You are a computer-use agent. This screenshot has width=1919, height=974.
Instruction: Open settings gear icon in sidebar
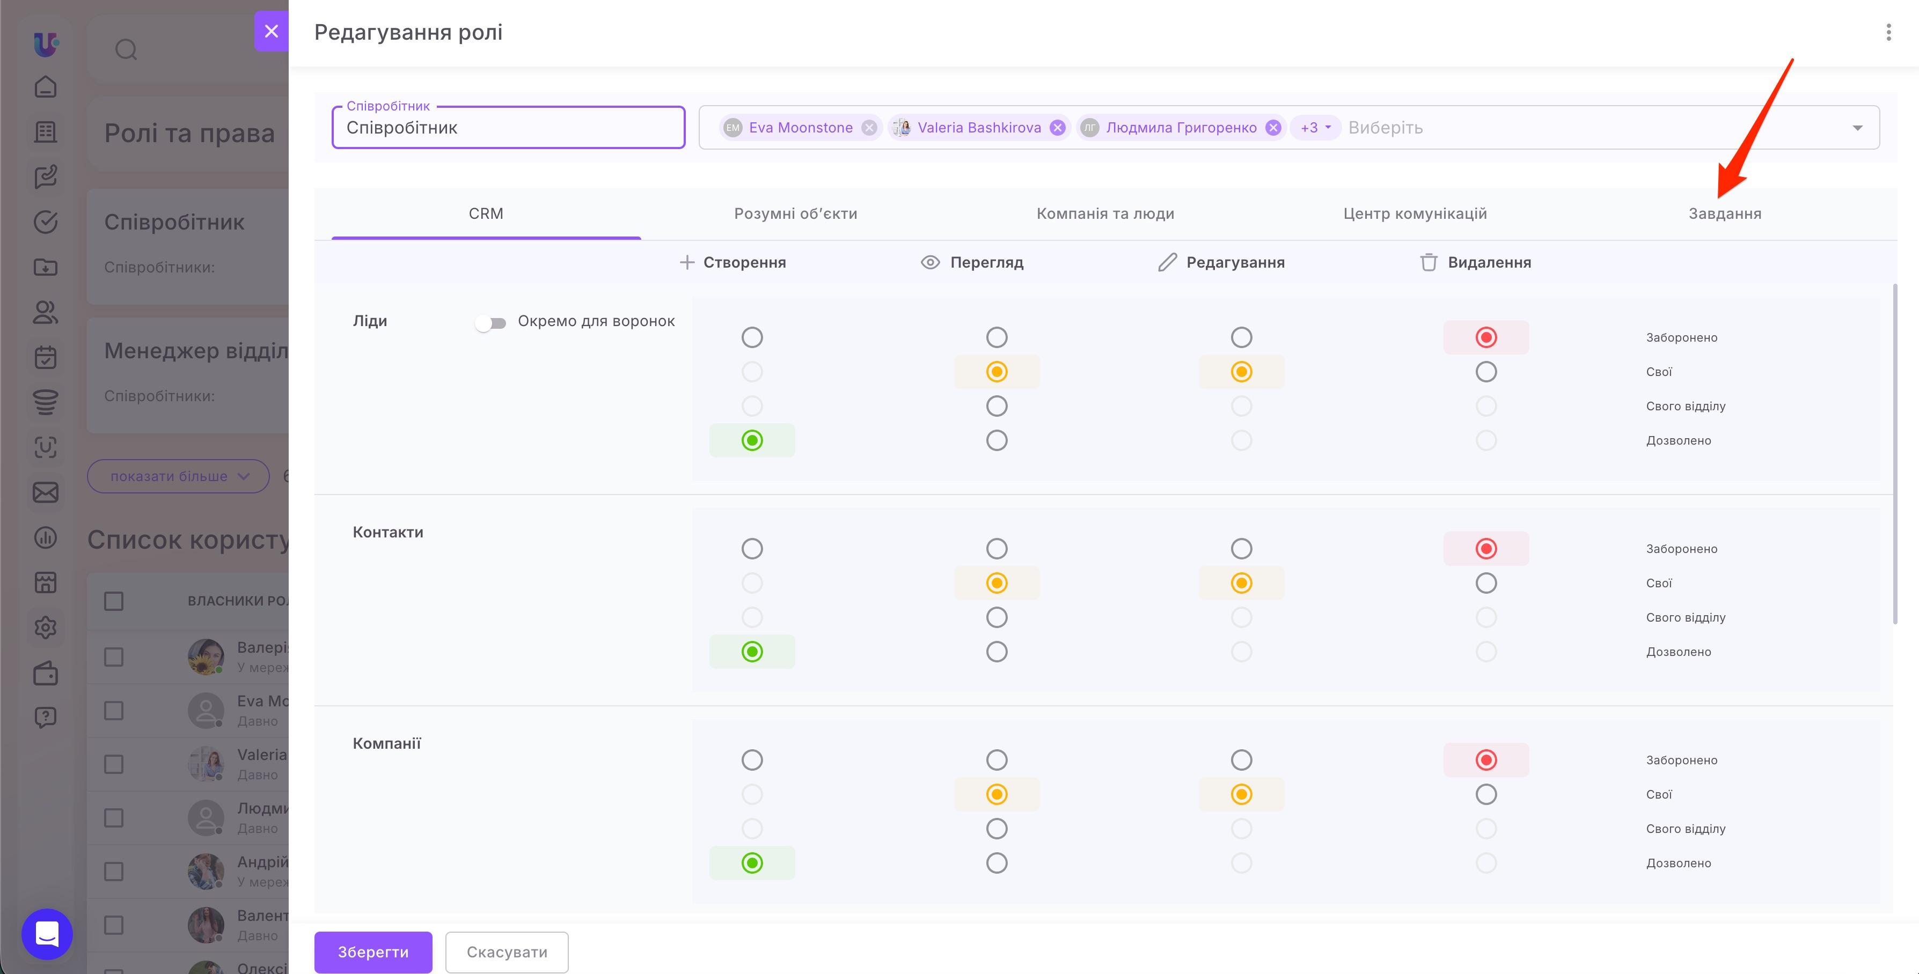point(46,628)
